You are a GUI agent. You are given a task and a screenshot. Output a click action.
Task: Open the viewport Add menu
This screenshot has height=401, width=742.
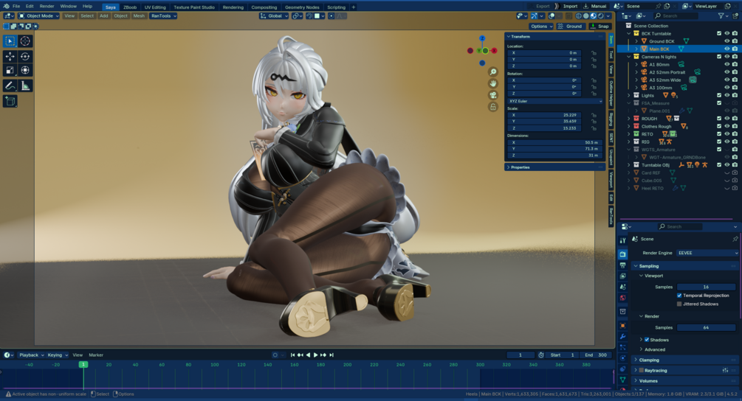click(103, 16)
